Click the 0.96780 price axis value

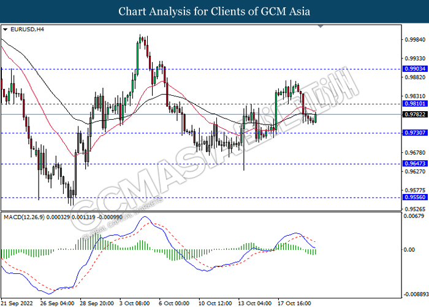pos(415,153)
